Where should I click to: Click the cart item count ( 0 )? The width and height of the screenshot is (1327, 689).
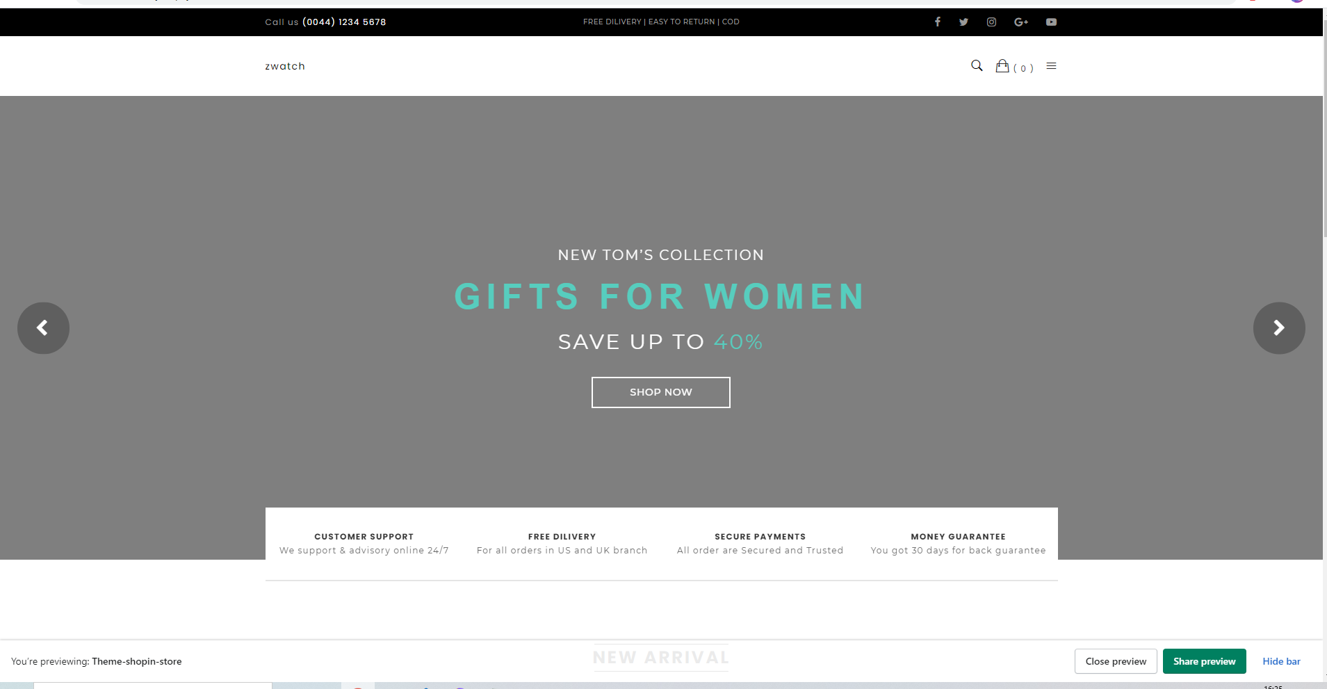click(x=1023, y=68)
